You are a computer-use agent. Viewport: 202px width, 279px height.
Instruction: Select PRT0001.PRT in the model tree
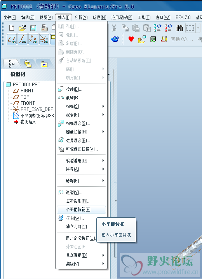point(26,84)
